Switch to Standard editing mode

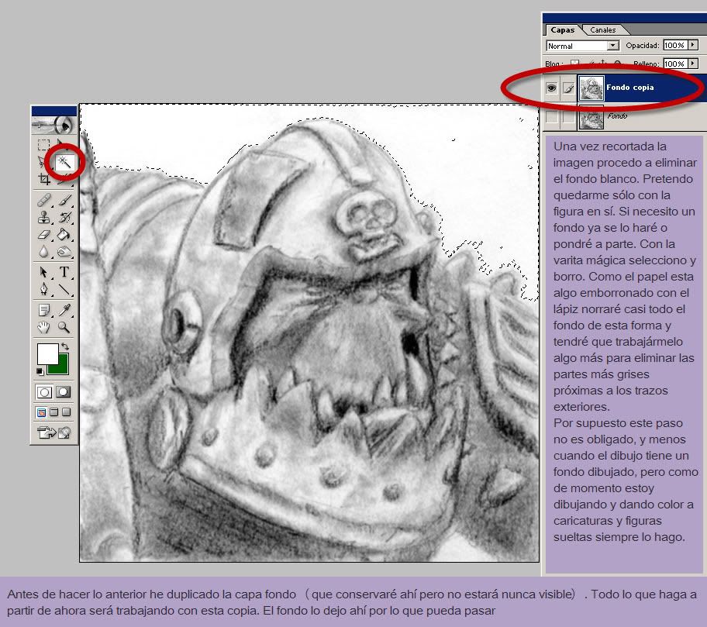pos(44,392)
